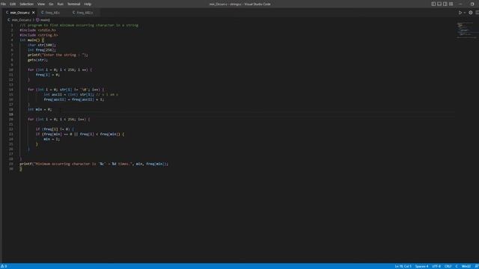
Task: Click the "char str[100];" declaration line
Action: point(42,45)
